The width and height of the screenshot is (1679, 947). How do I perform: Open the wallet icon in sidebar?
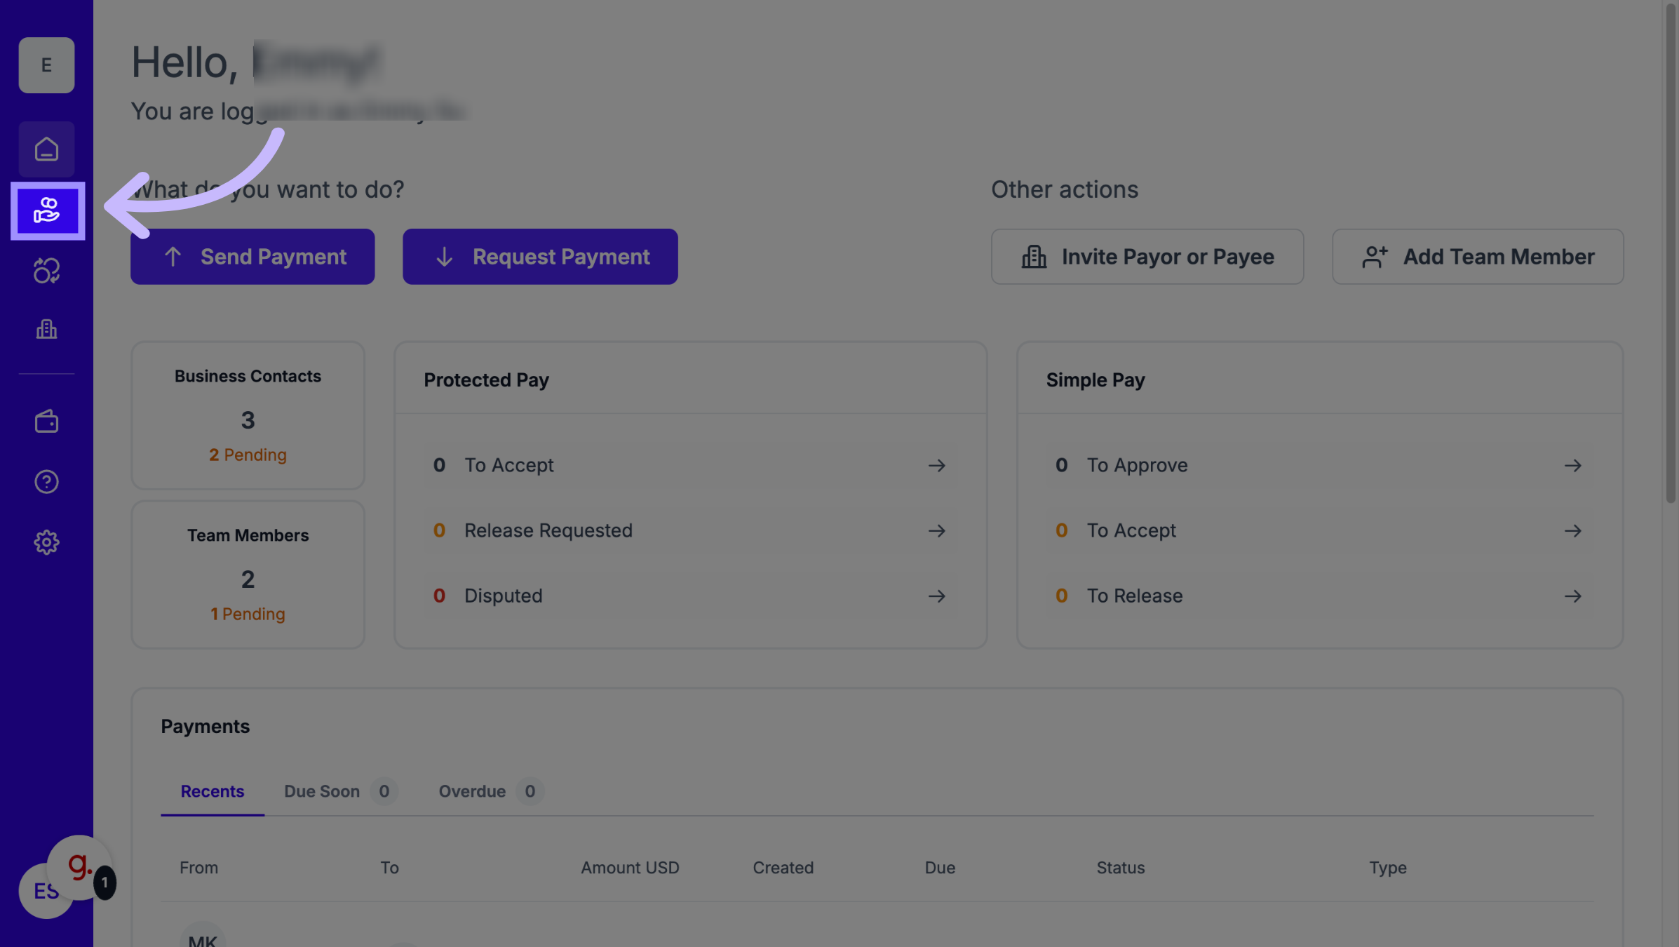[x=46, y=421]
